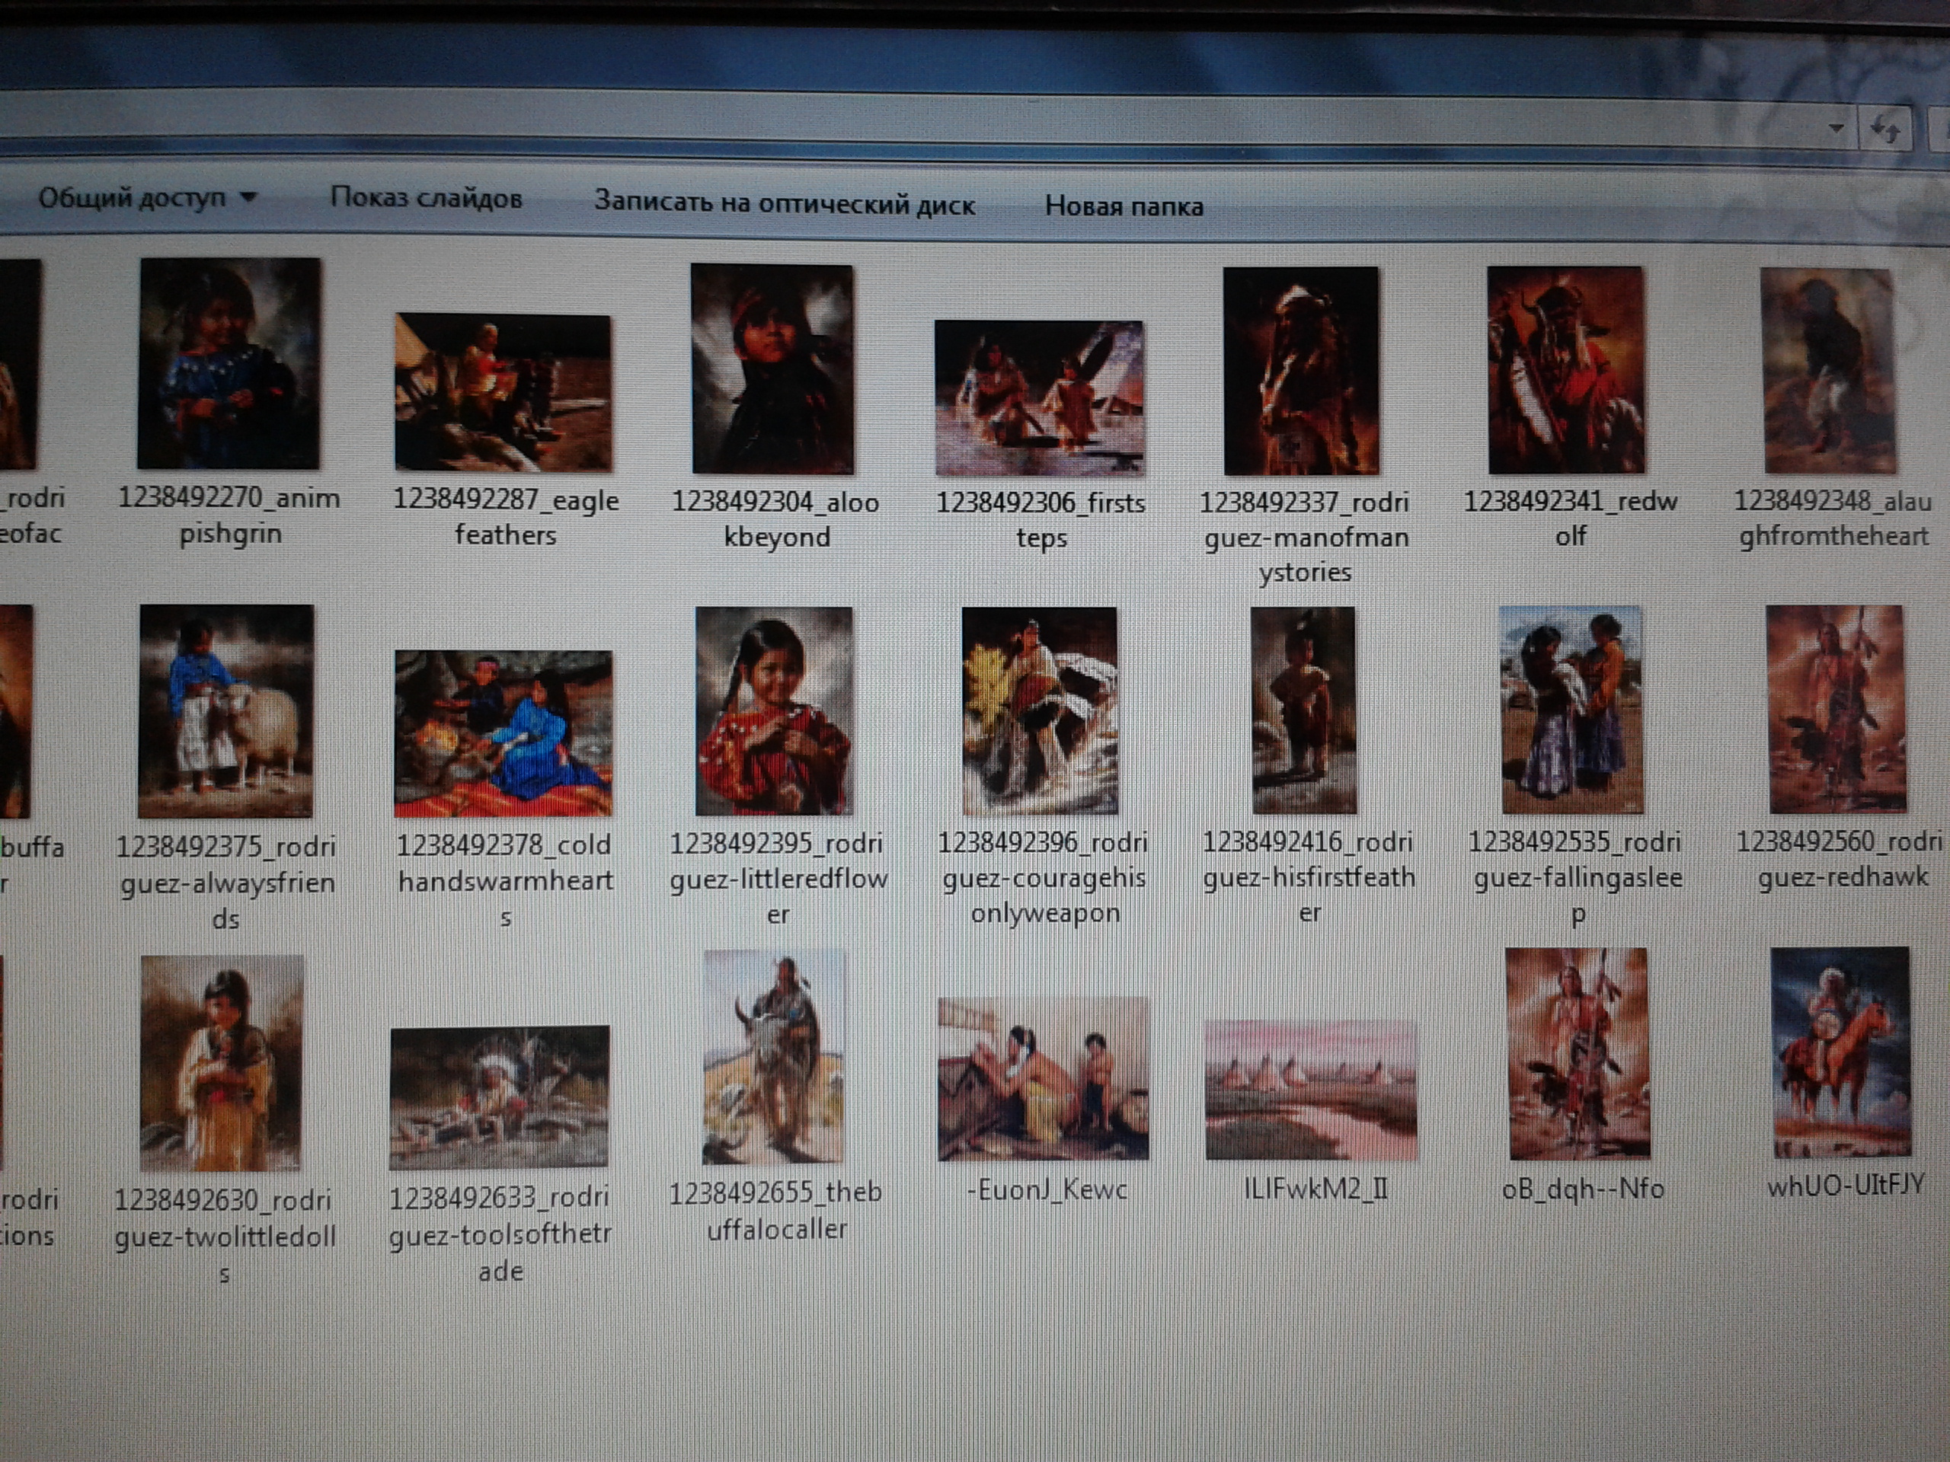Select the ILIFwkM2_II tipi landscape image
Screen dimensions: 1950x1462
click(x=1311, y=1090)
